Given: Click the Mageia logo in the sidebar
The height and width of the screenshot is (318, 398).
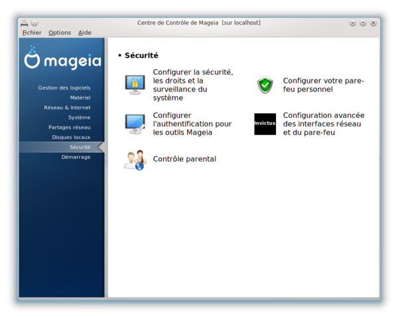Looking at the screenshot, I should pyautogui.click(x=62, y=58).
